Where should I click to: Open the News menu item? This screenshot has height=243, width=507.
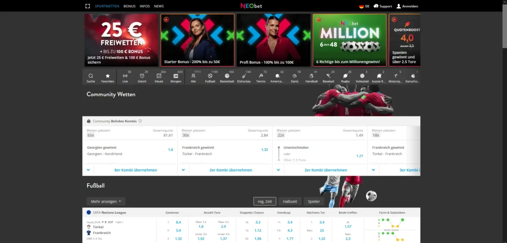pyautogui.click(x=159, y=6)
